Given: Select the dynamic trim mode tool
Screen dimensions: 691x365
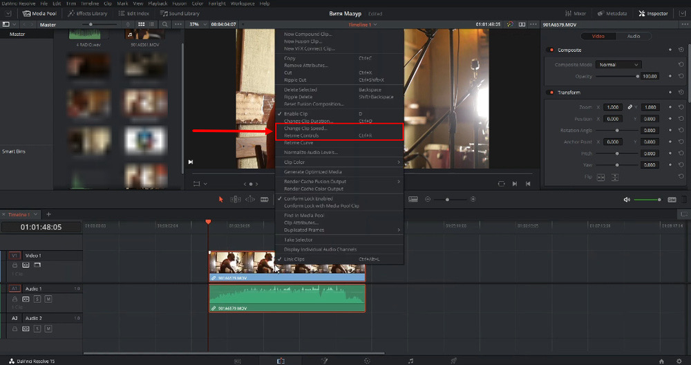Looking at the screenshot, I should click(x=250, y=199).
